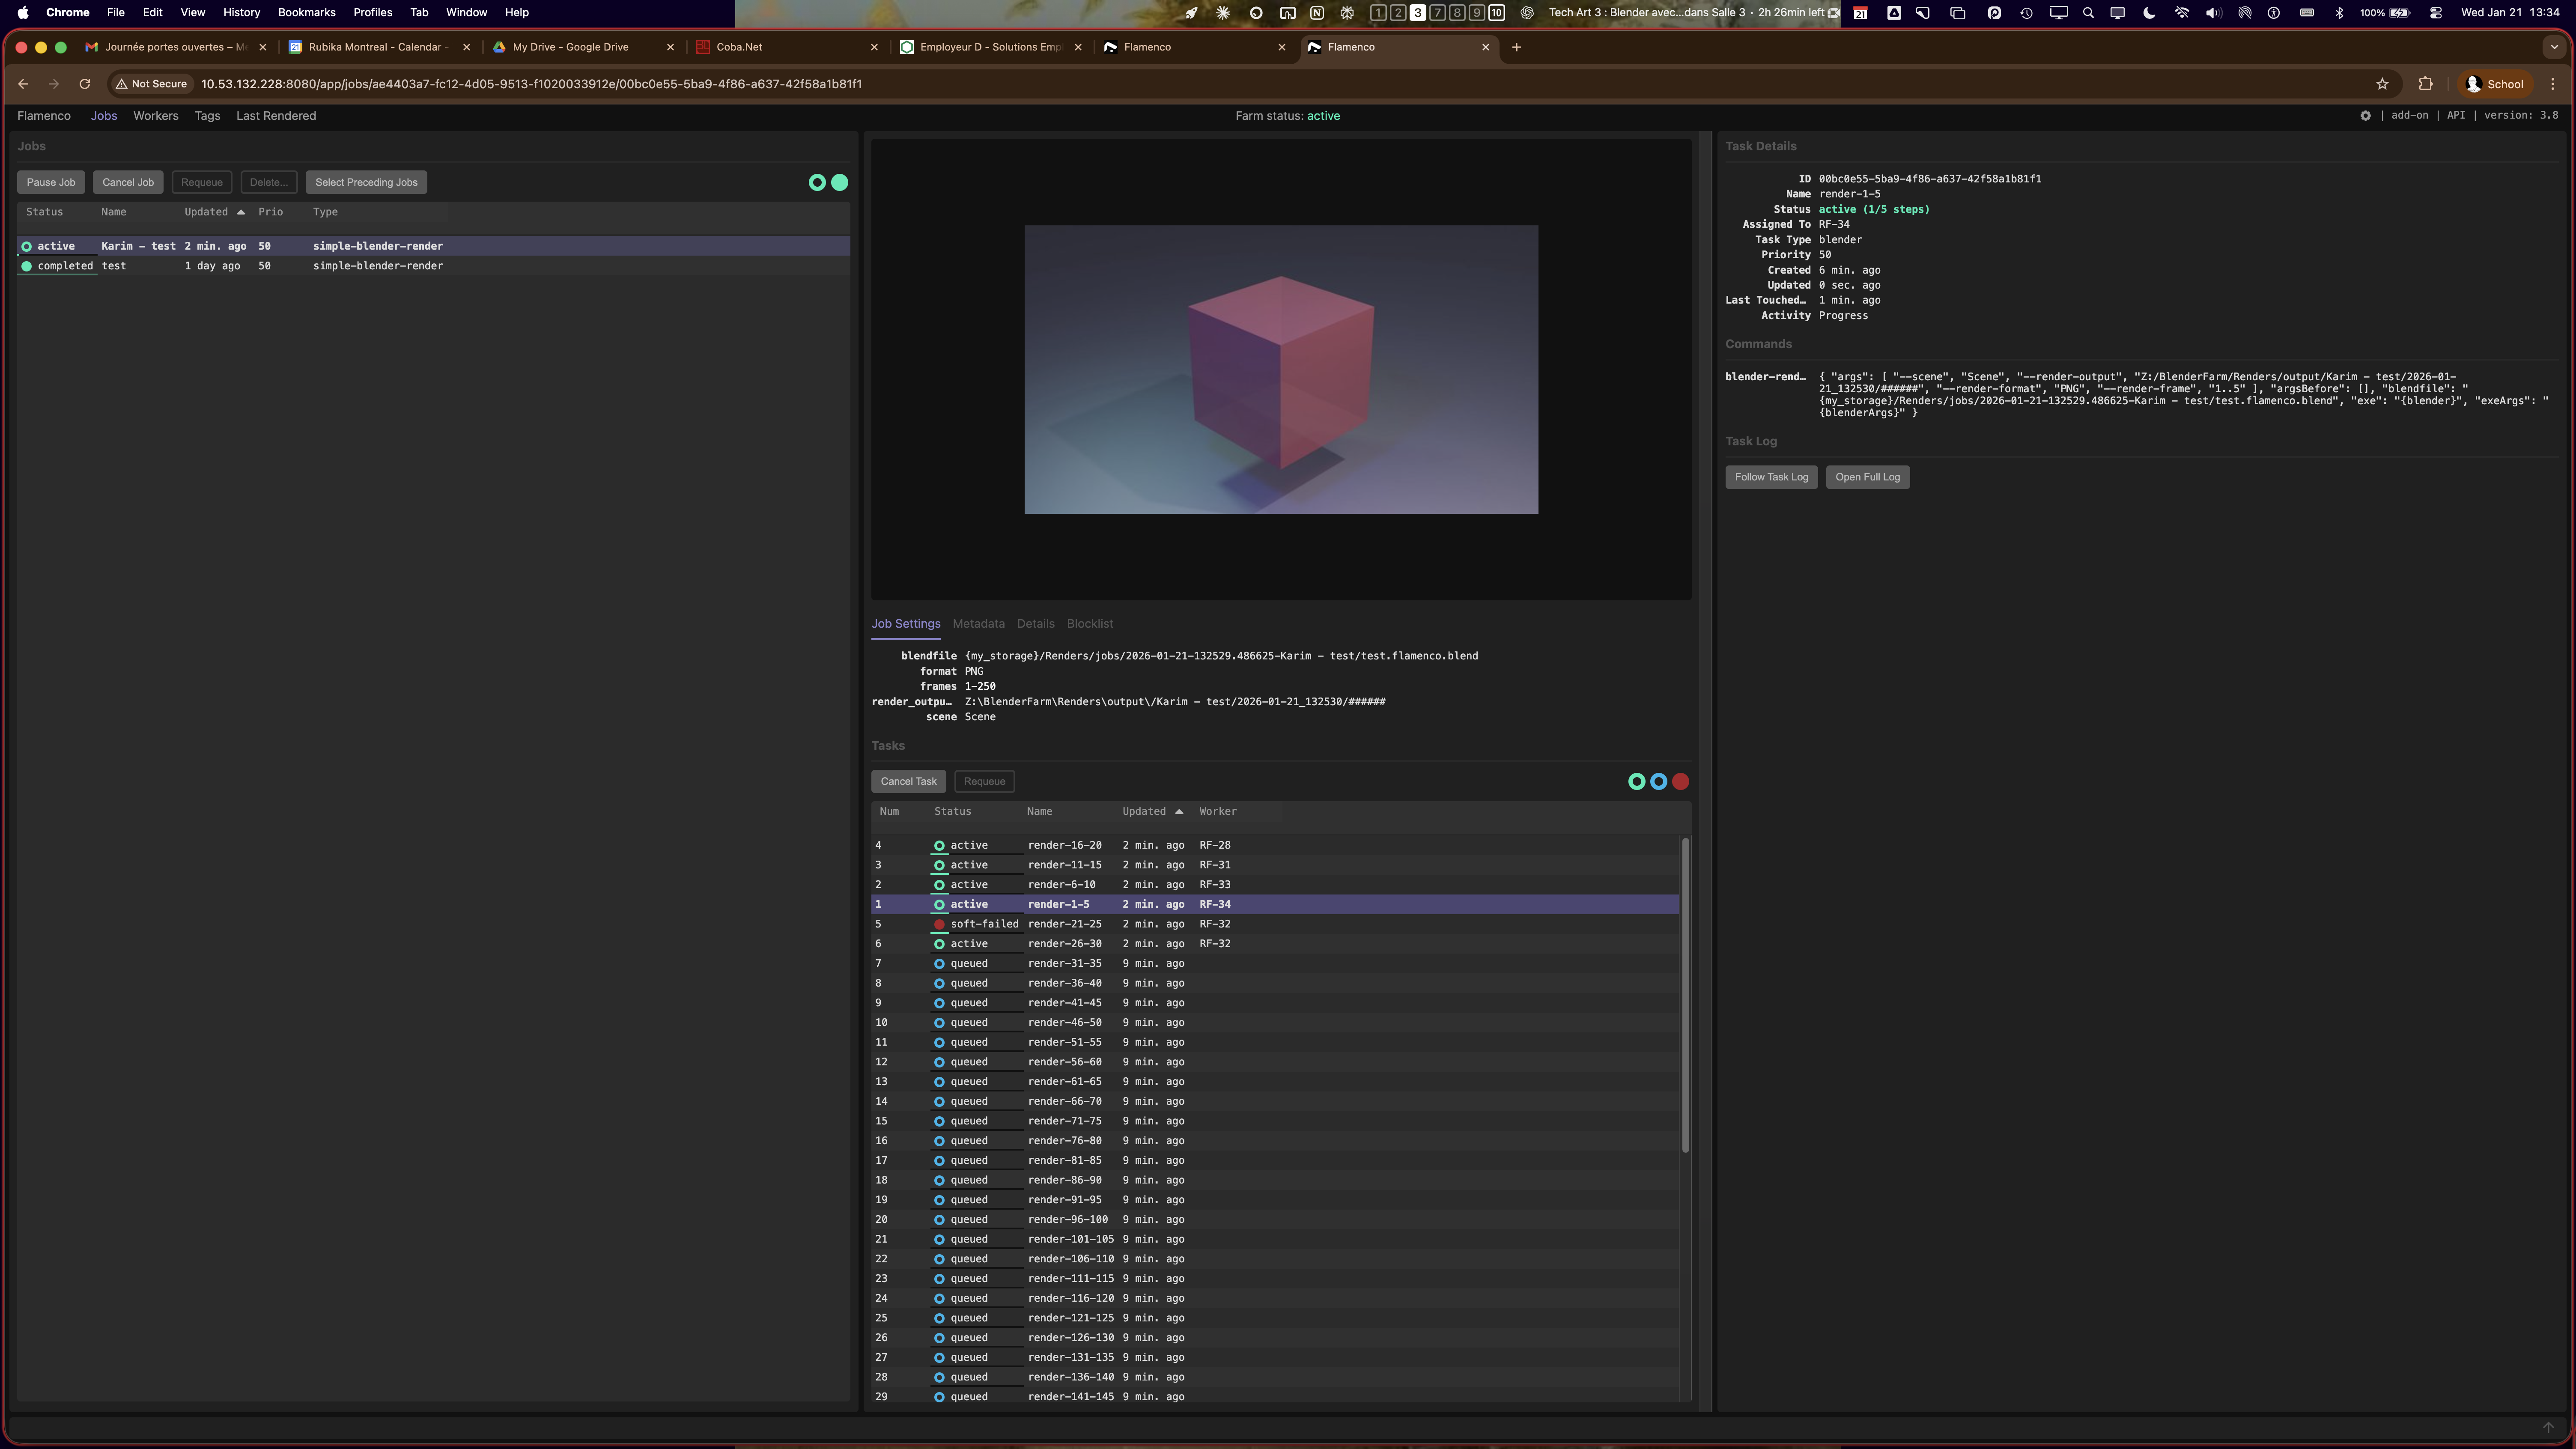Click status icon of active render-16-20 task

point(939,846)
